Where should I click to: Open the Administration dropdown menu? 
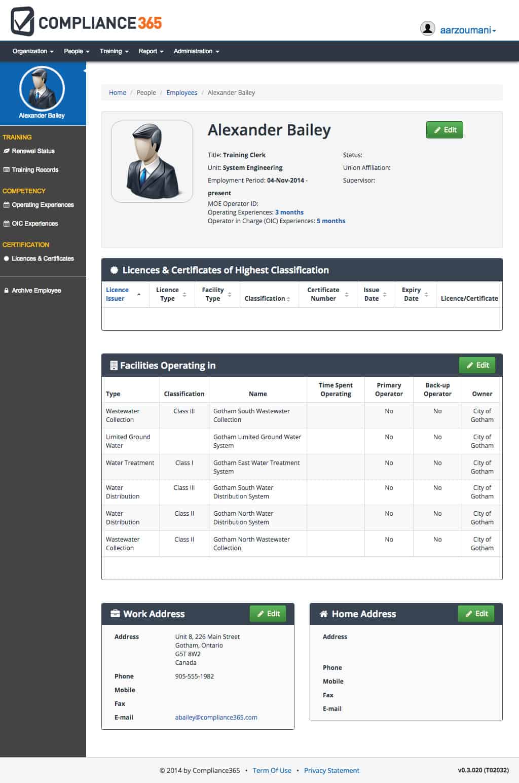click(196, 51)
